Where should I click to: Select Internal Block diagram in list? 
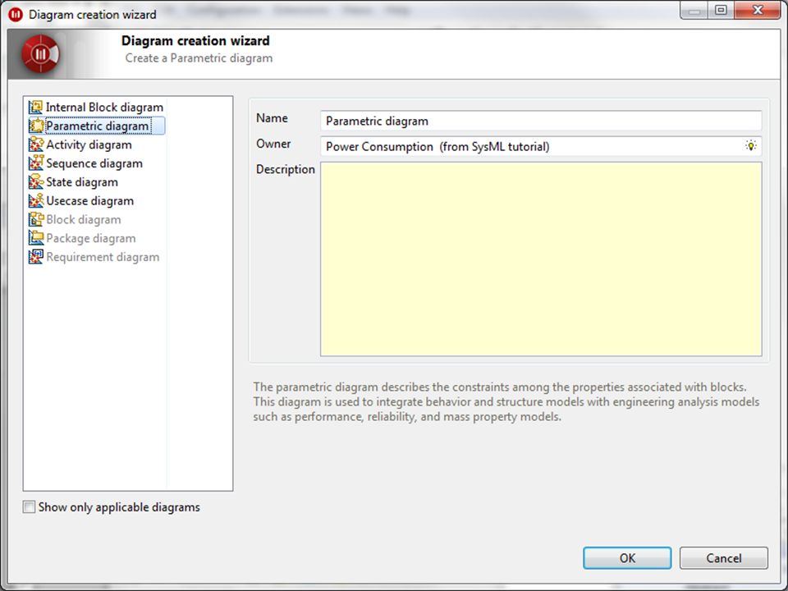point(104,107)
